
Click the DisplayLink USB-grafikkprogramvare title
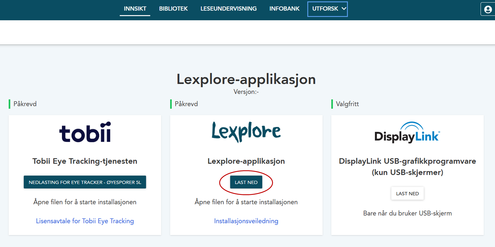(x=407, y=166)
